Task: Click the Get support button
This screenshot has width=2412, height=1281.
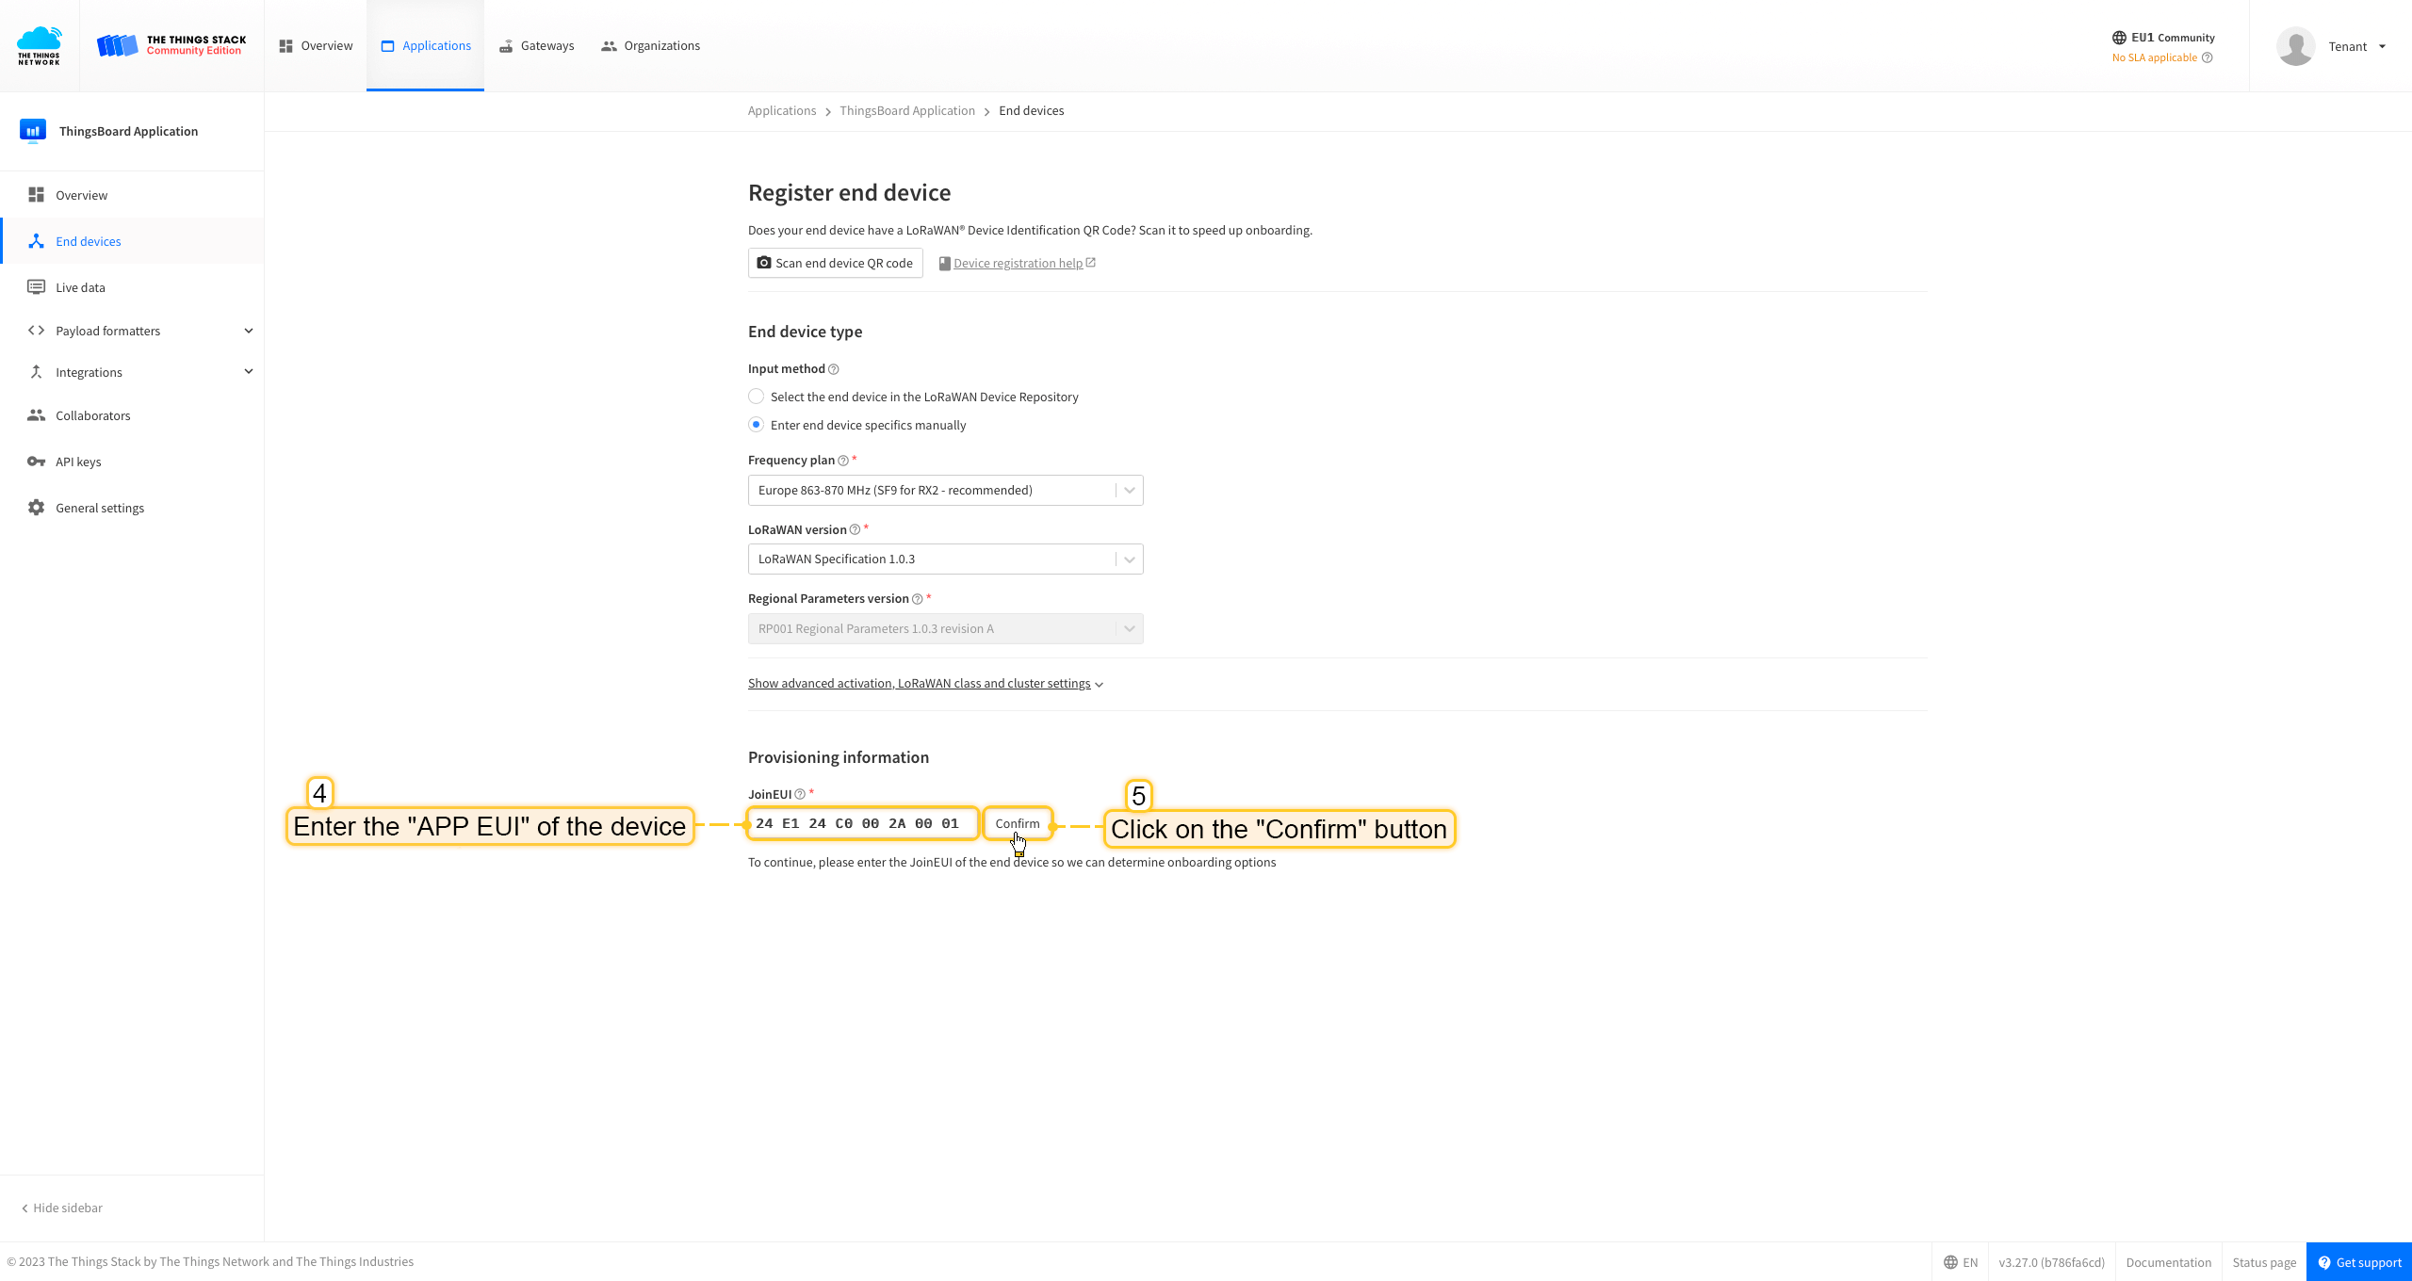Action: 2359,1262
